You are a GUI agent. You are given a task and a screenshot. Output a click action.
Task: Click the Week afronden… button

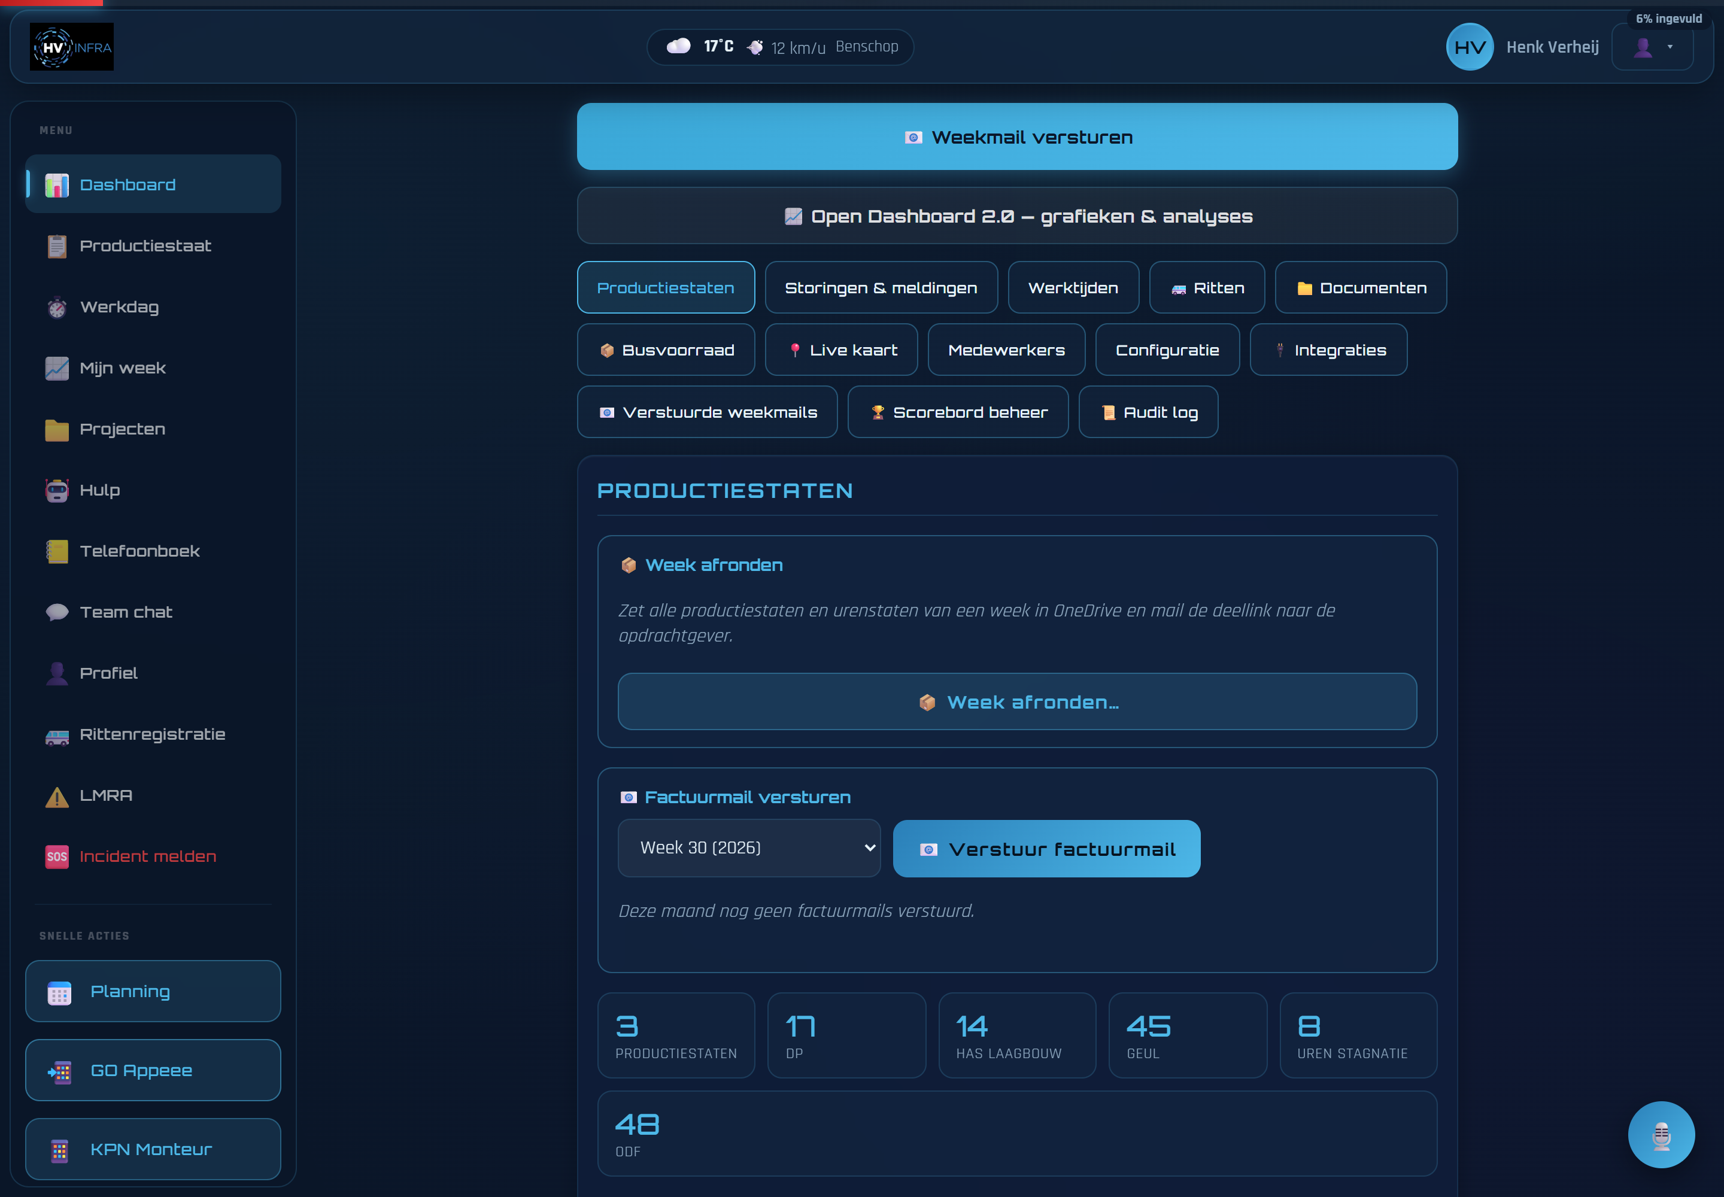tap(1016, 701)
